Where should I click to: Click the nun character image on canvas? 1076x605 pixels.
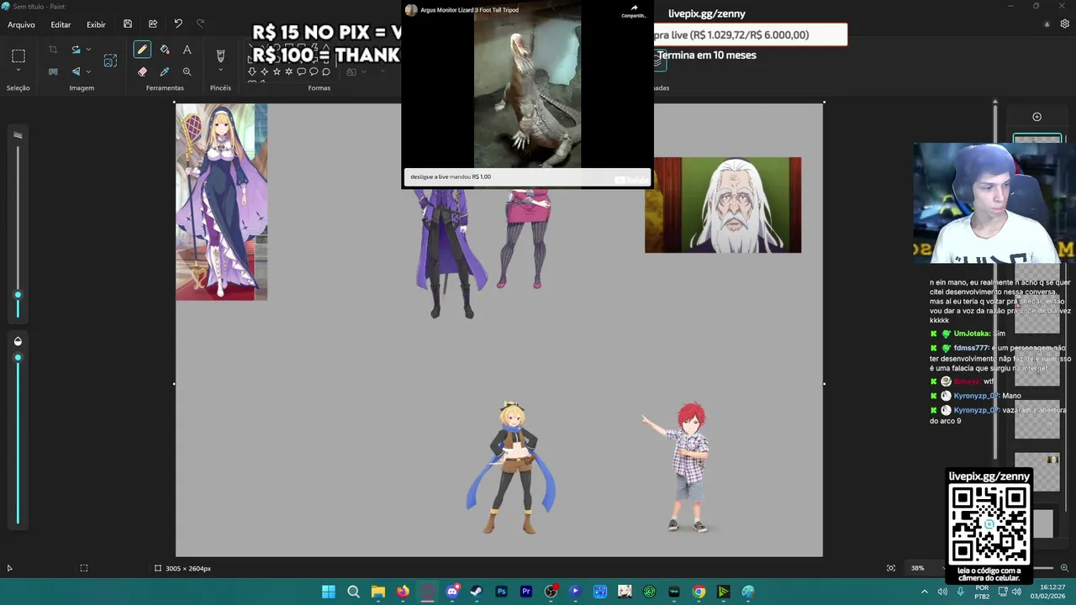(x=221, y=202)
